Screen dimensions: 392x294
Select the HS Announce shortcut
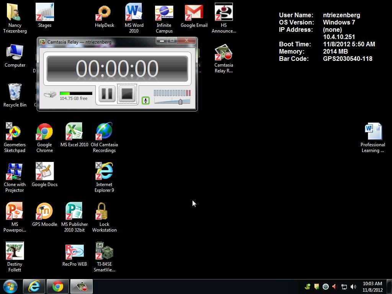[224, 18]
